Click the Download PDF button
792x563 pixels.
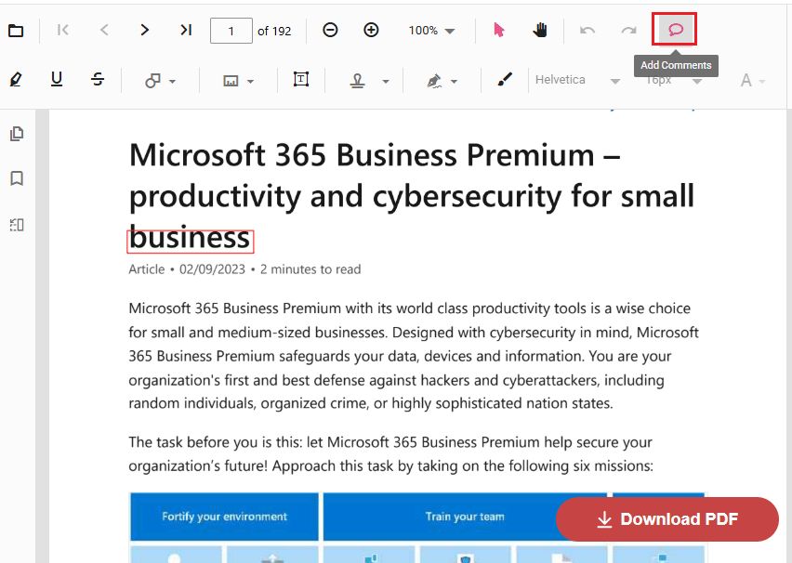click(667, 519)
